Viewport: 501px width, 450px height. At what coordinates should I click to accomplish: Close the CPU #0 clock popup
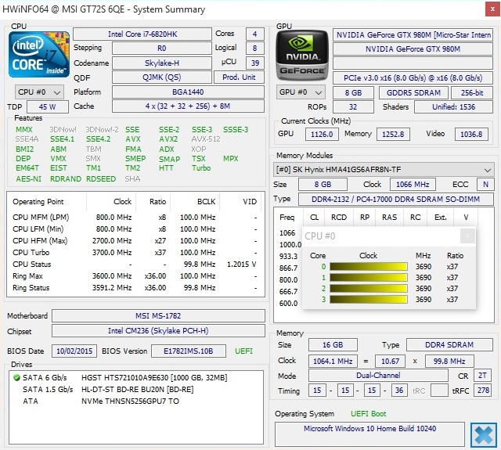[x=467, y=236]
